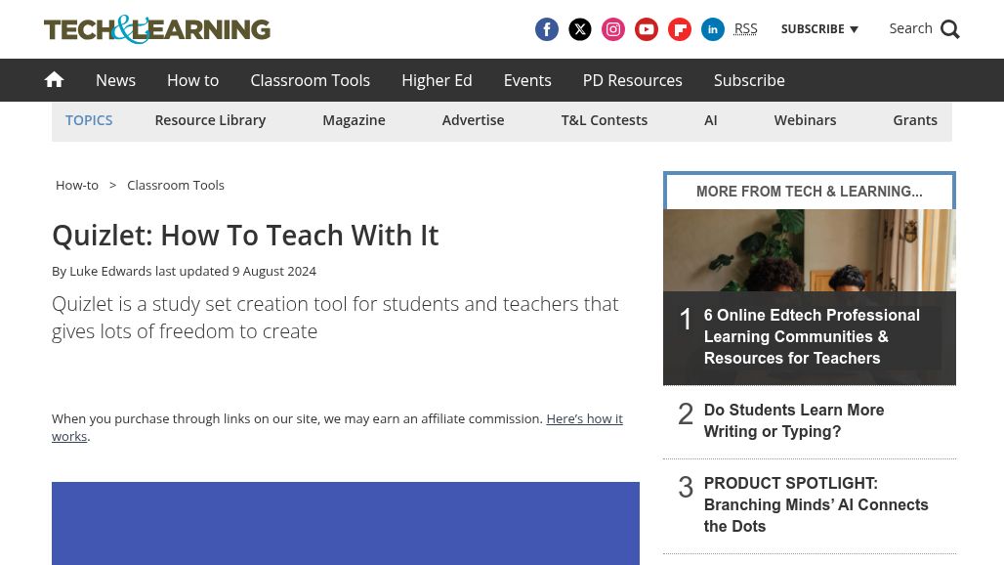Open T&L Contests topic

(x=605, y=120)
